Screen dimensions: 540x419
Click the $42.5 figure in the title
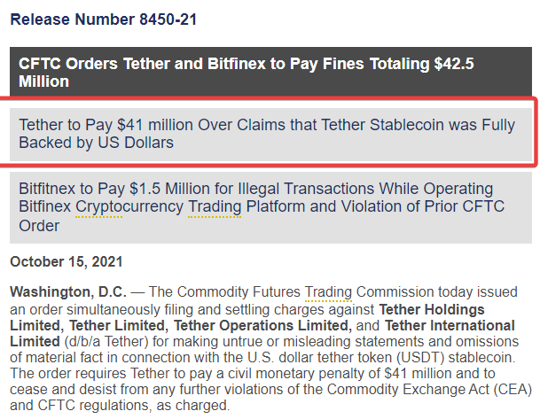click(454, 64)
